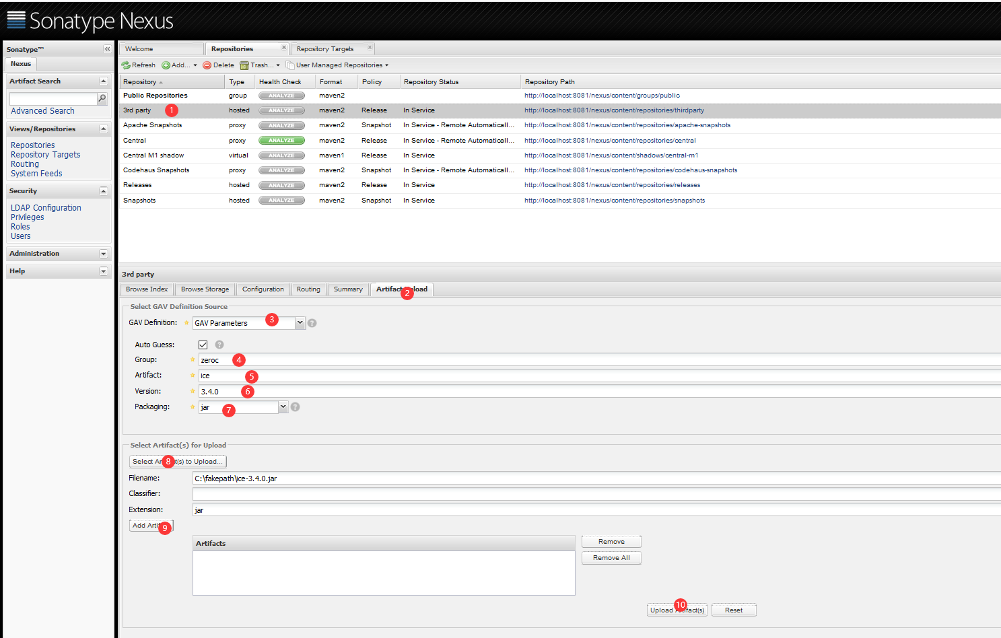
Task: Open the Browse Index tab
Action: click(147, 289)
